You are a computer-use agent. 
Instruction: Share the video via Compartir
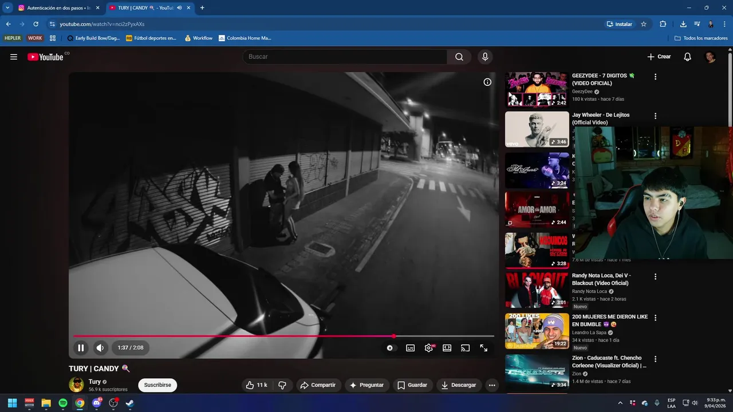pyautogui.click(x=318, y=385)
